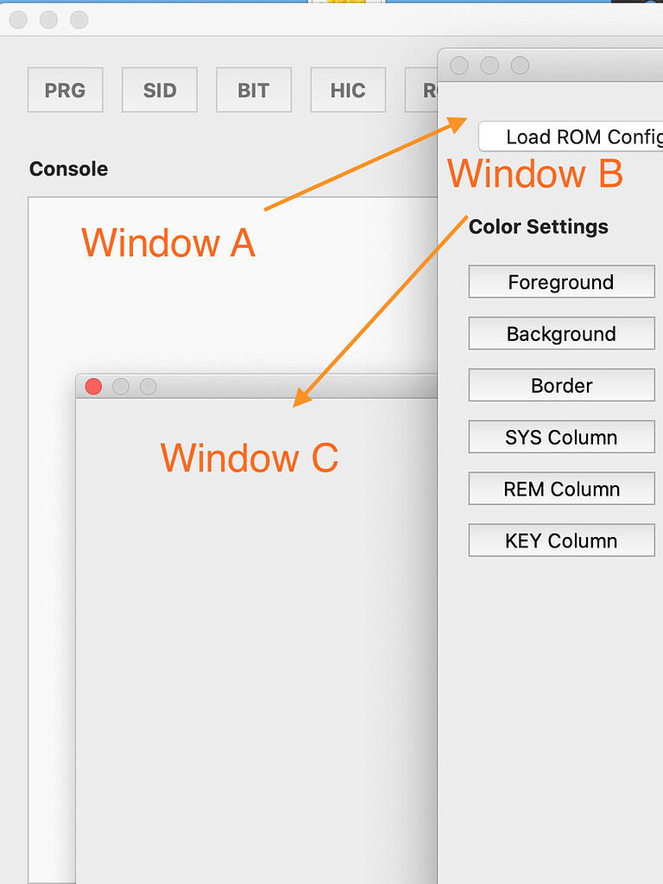Click the Console heading label

(68, 169)
